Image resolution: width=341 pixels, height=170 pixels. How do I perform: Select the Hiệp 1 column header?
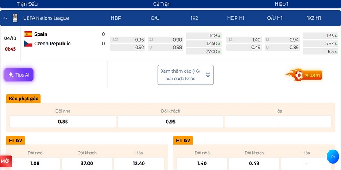[x=281, y=4]
